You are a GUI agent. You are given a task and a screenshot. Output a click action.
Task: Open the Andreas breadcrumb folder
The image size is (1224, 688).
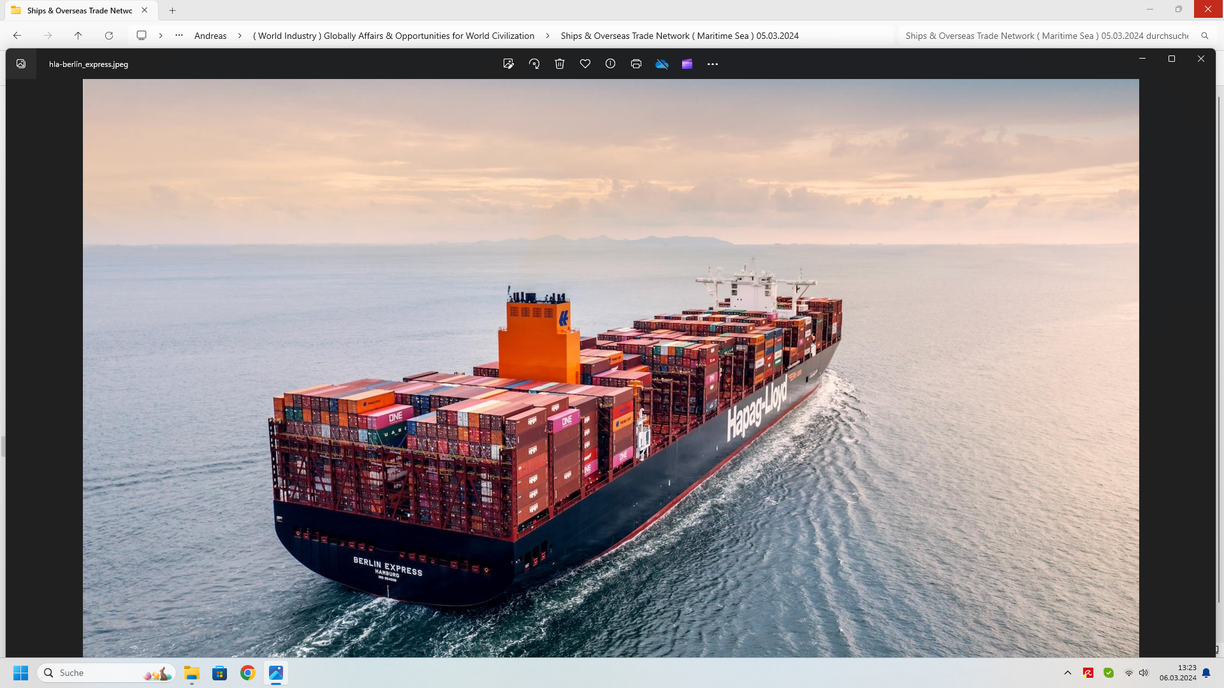210,36
